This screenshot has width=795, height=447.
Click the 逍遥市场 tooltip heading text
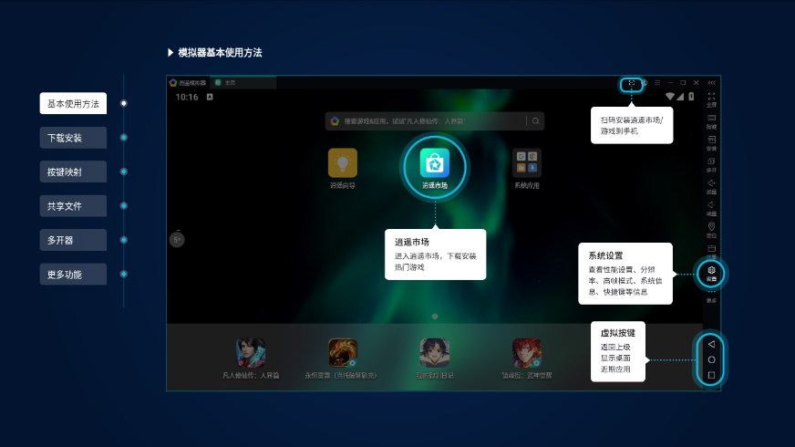pos(412,242)
